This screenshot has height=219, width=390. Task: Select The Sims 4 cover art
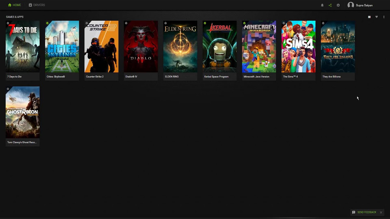pos(299,47)
